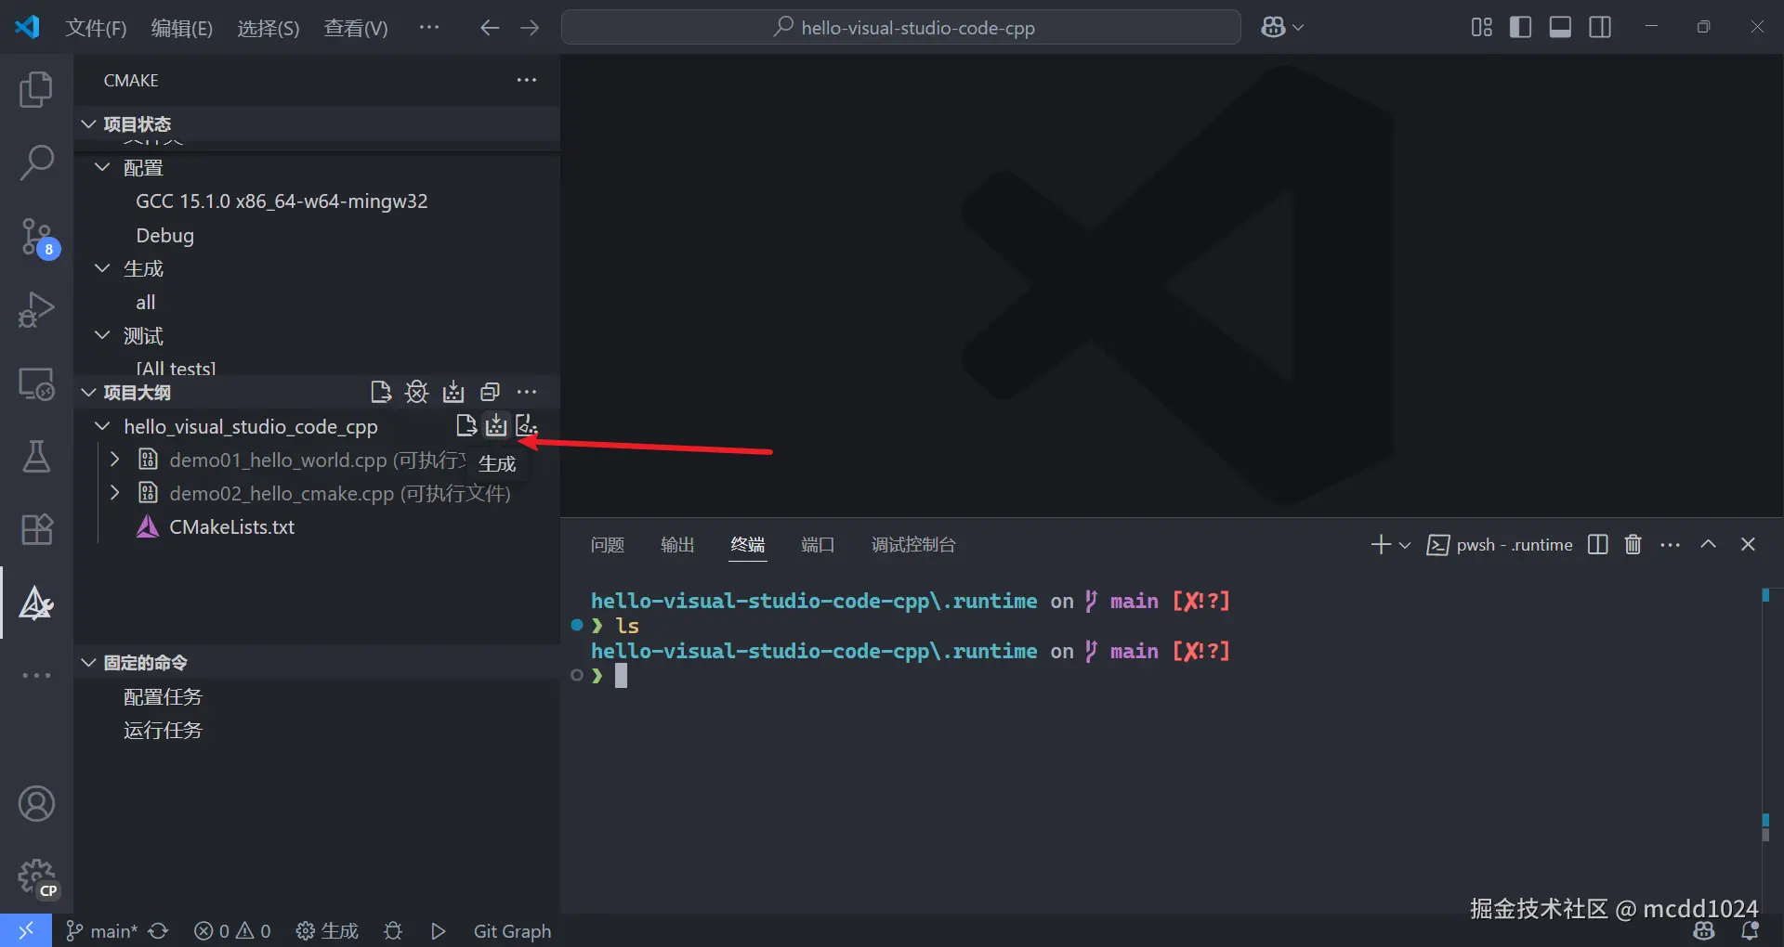Click clean icon on hello_visual_studio_code_cpp row
This screenshot has height=947, width=1784.
tap(527, 425)
